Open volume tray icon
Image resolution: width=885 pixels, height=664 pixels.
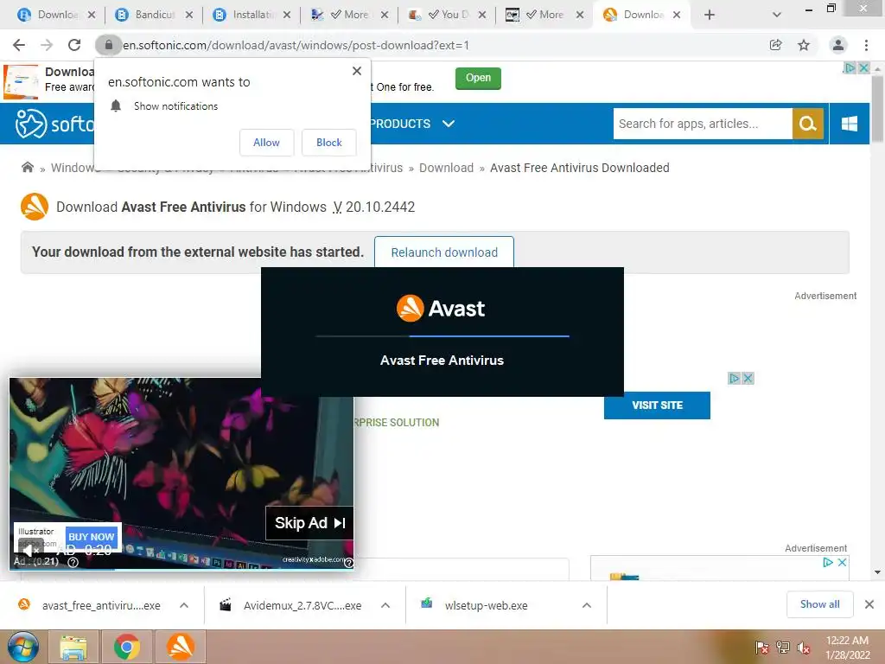pos(804,648)
